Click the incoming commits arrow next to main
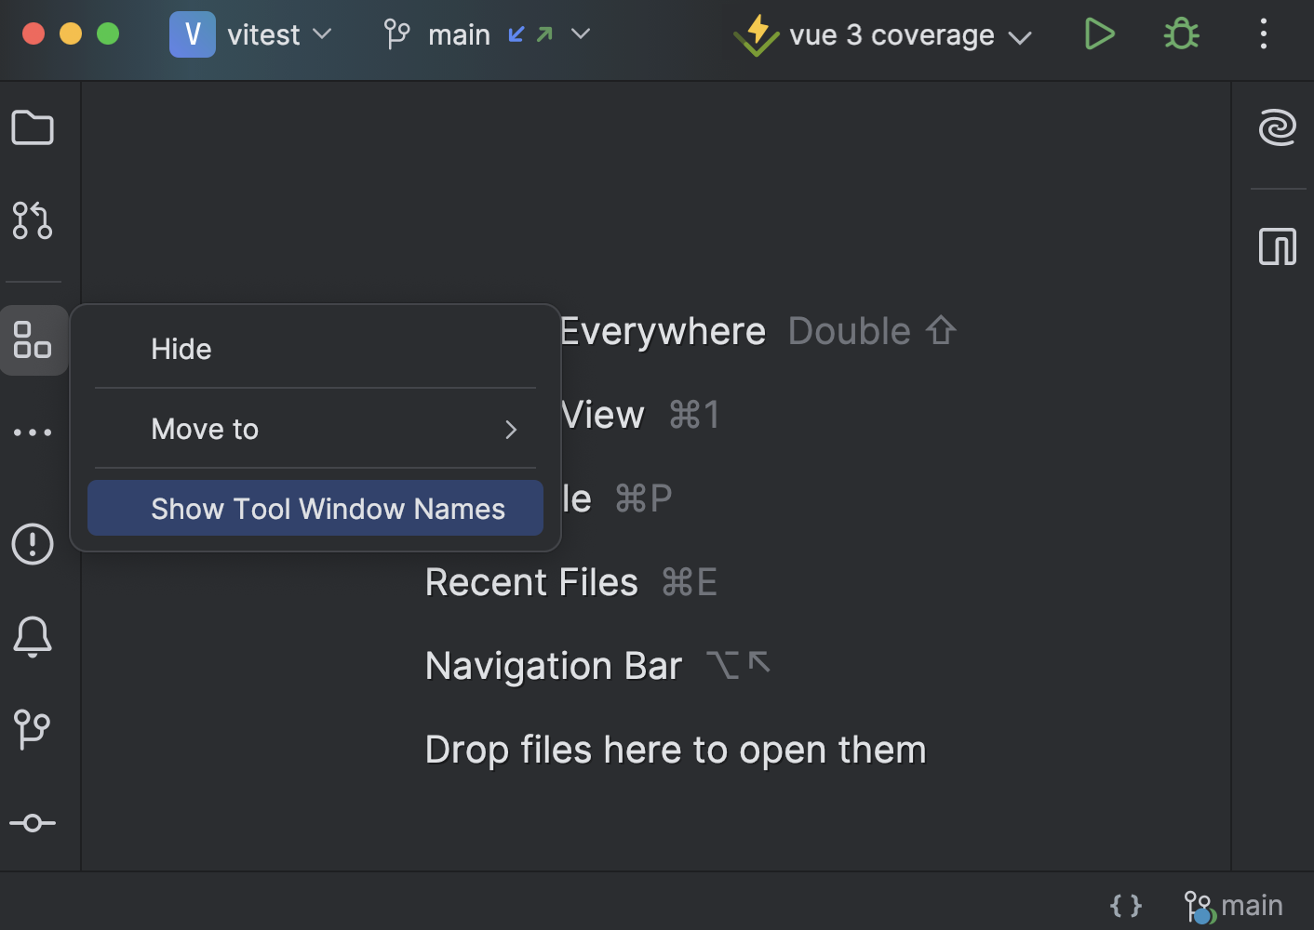1314x930 pixels. click(517, 33)
